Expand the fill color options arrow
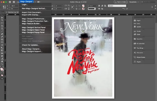157x101 pixels. (86, 6)
